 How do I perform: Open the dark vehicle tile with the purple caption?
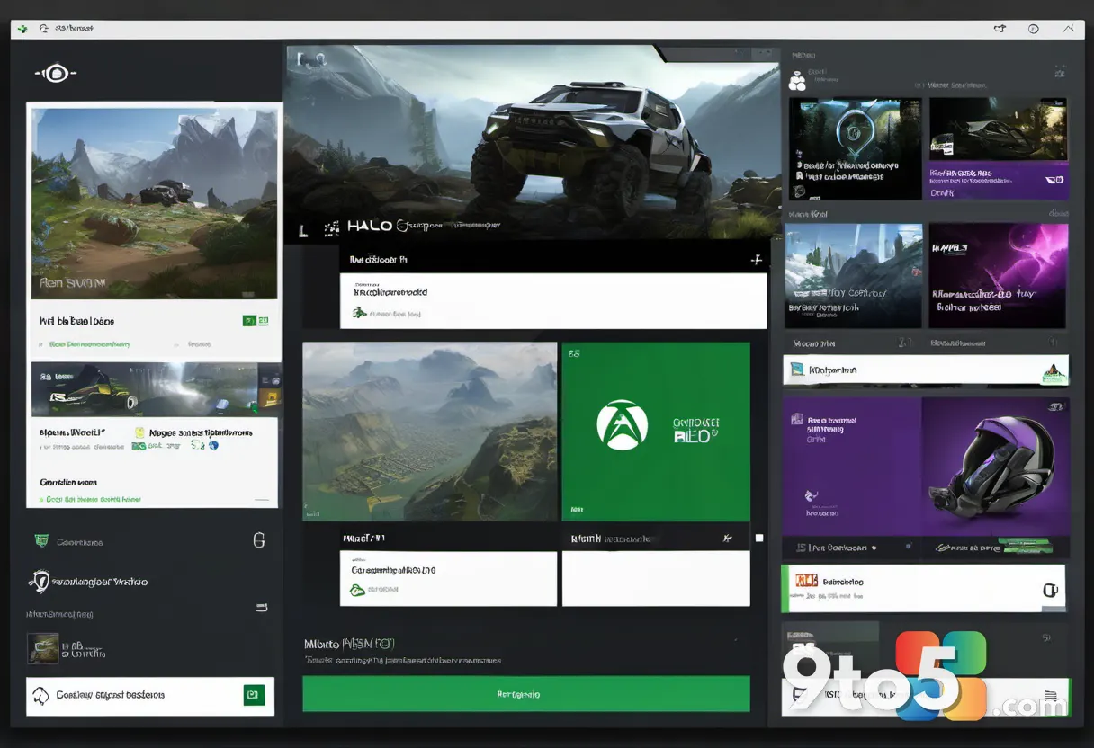coord(999,148)
